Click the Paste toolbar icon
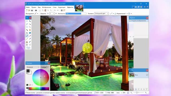This screenshot has width=171, height=96. 45,10
